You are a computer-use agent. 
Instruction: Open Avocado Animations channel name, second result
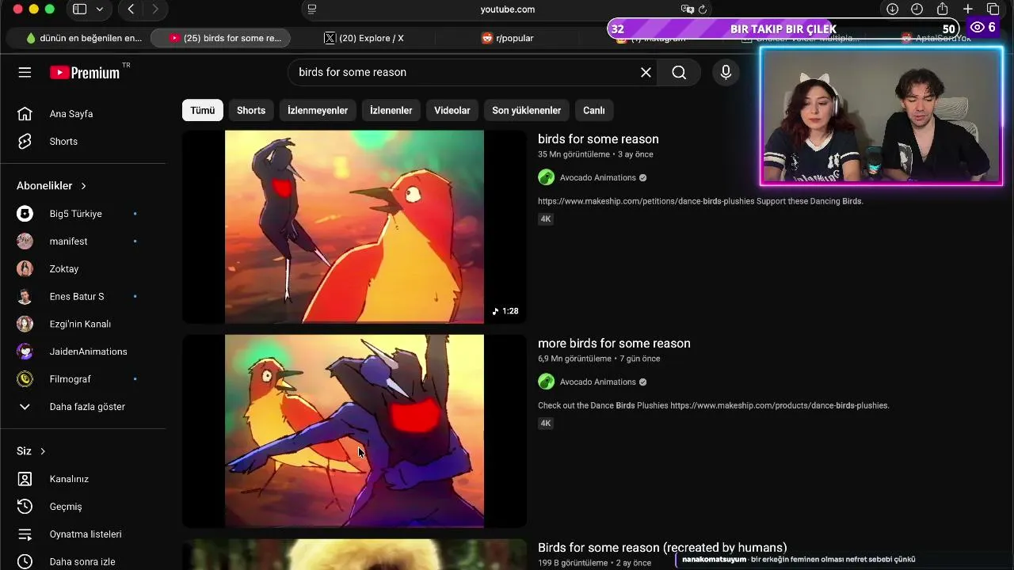(x=598, y=382)
